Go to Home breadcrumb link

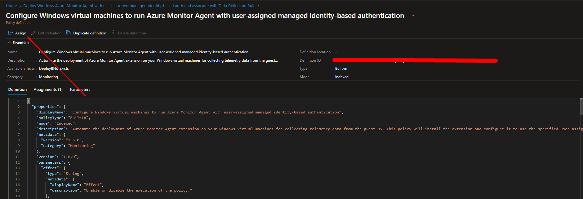tap(11, 6)
